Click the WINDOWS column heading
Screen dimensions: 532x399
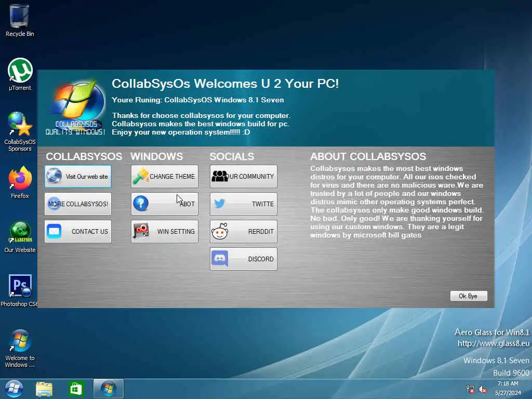[157, 156]
